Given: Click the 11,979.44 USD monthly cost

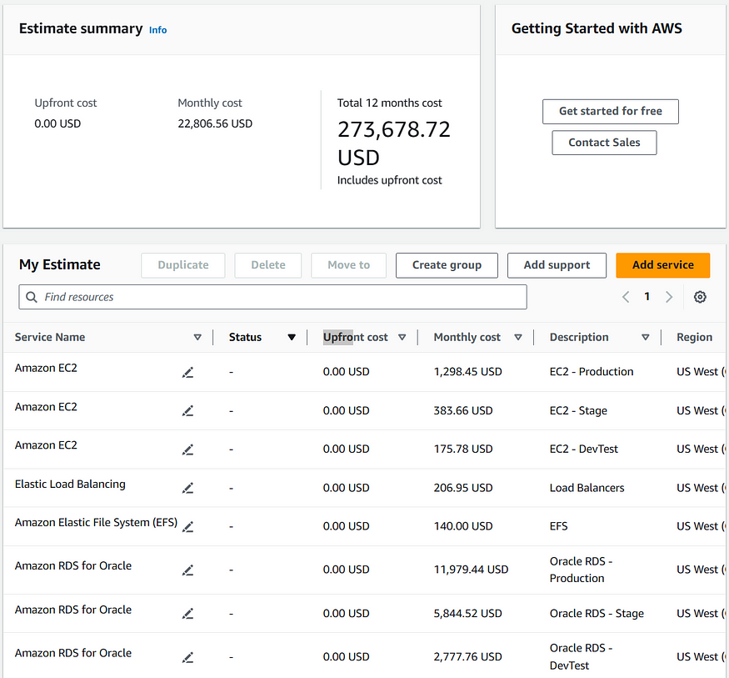Looking at the screenshot, I should point(471,570).
